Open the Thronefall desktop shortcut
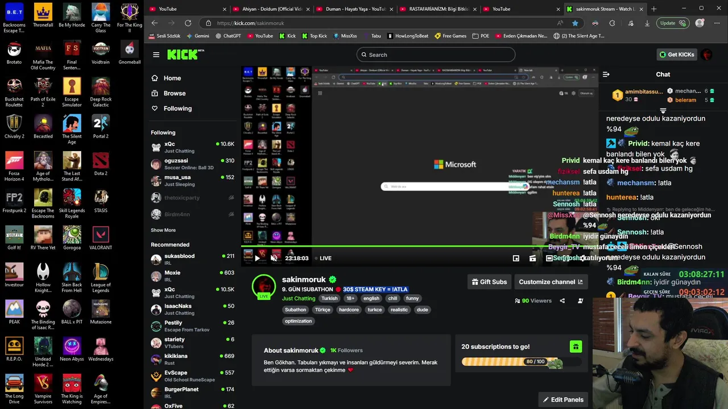The height and width of the screenshot is (409, 728). click(x=43, y=15)
